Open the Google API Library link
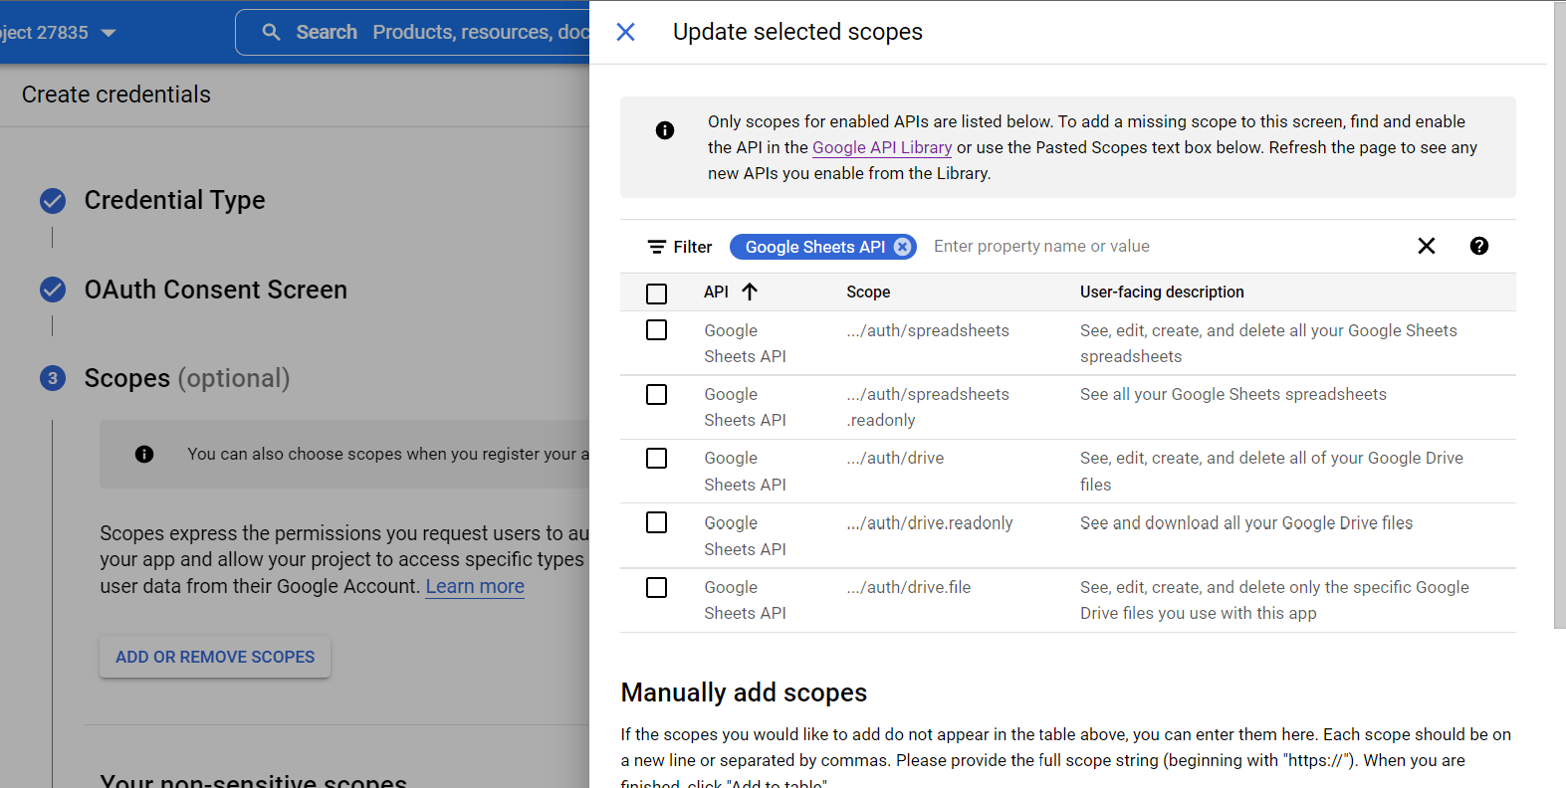The height and width of the screenshot is (788, 1566). tap(881, 147)
